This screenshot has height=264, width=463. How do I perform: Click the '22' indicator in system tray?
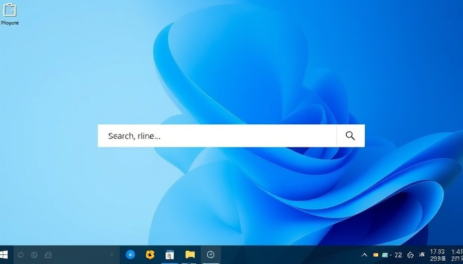click(398, 255)
